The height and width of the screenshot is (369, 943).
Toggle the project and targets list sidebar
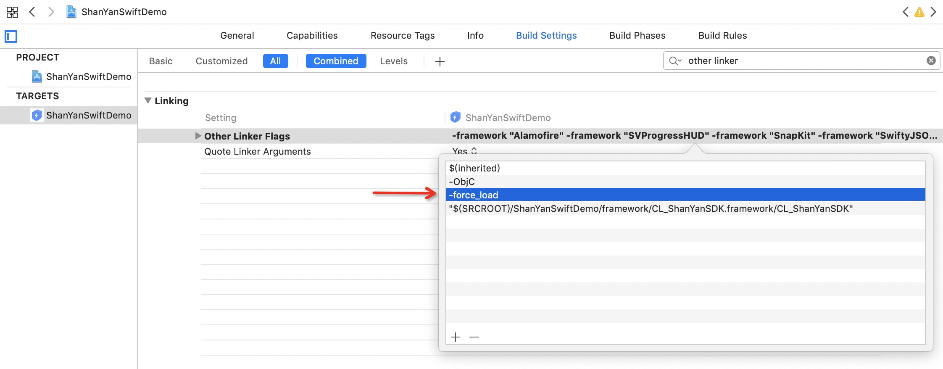click(11, 37)
